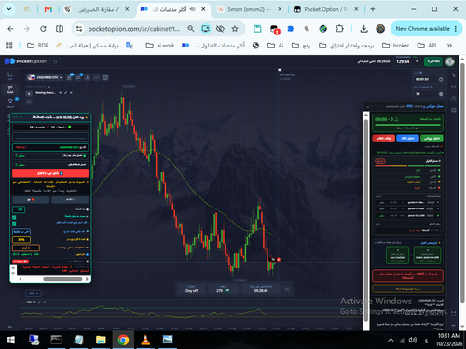The height and width of the screenshot is (349, 466).
Task: Click the red OFF toggle button in the left bot panel
Action: coord(50,173)
